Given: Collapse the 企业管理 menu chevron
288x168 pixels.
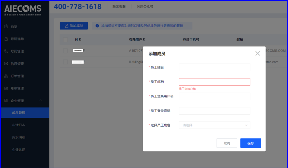Looking at the screenshot, I should pos(41,101).
